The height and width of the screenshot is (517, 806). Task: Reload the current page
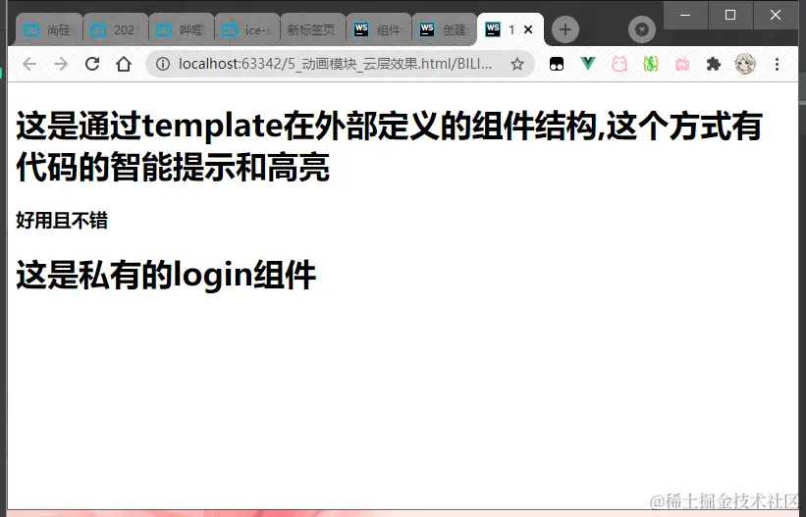(92, 64)
